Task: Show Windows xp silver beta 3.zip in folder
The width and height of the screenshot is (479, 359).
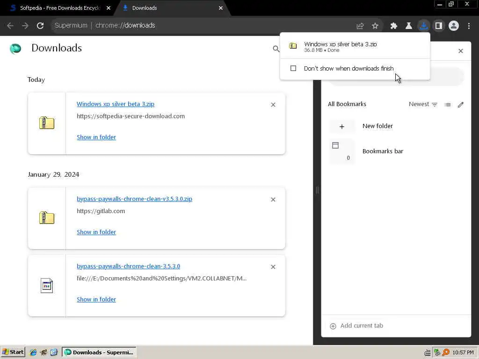Action: point(96,137)
